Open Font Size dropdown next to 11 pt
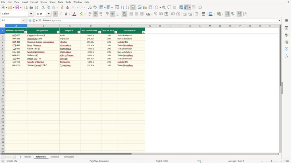This screenshot has width=291, height=163. 49,14
